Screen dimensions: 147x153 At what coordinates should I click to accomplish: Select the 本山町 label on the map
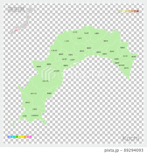[87, 33]
